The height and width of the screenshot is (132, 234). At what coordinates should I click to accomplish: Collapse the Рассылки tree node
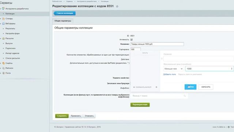pyautogui.click(x=1, y=38)
